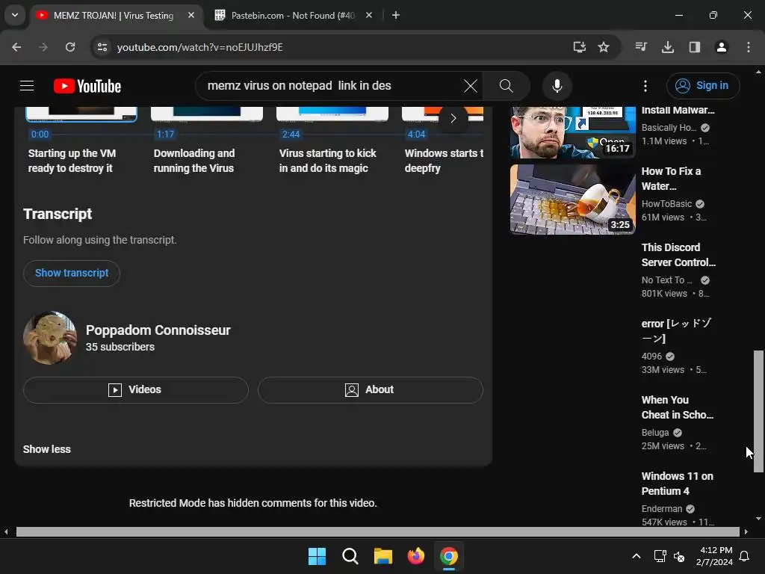Open 'Windows 11 on Pentium 4' video
The height and width of the screenshot is (574, 765).
point(677,484)
